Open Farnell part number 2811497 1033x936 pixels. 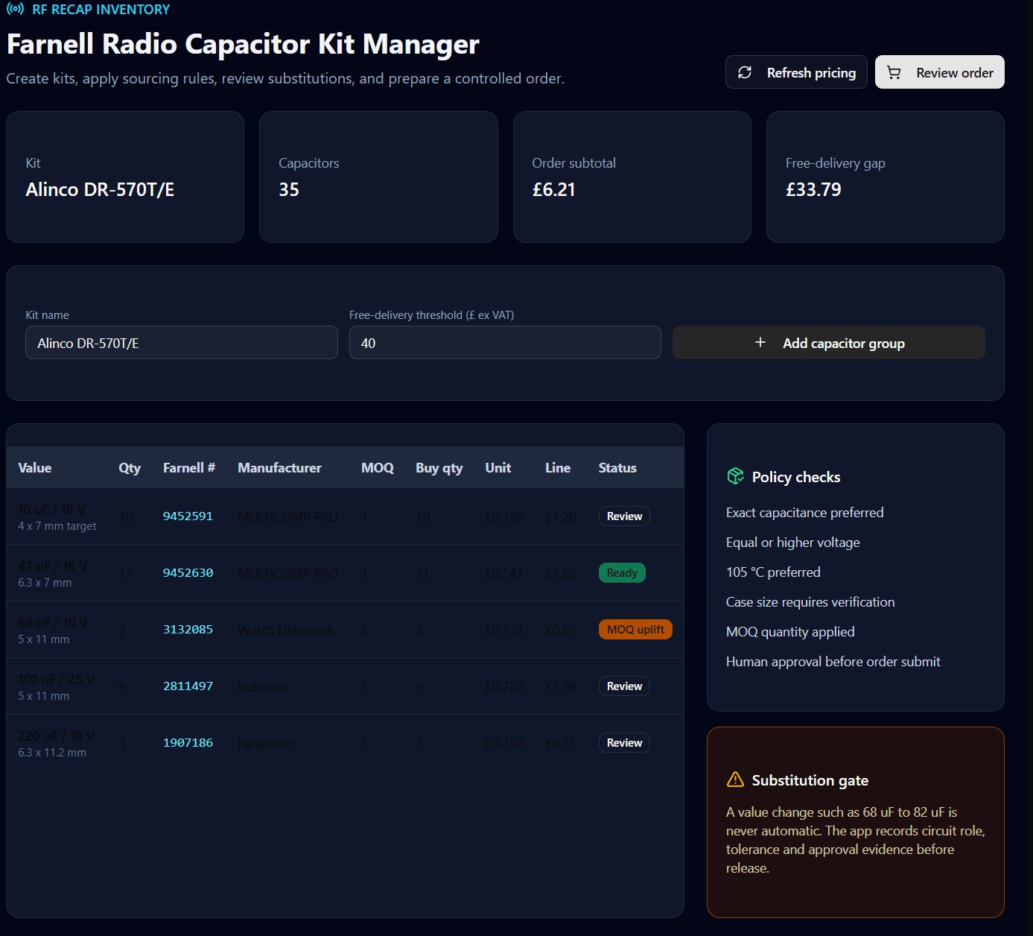[x=188, y=686]
